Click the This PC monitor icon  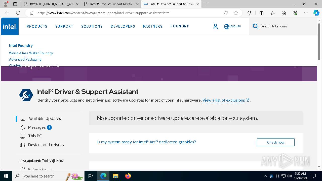23,136
